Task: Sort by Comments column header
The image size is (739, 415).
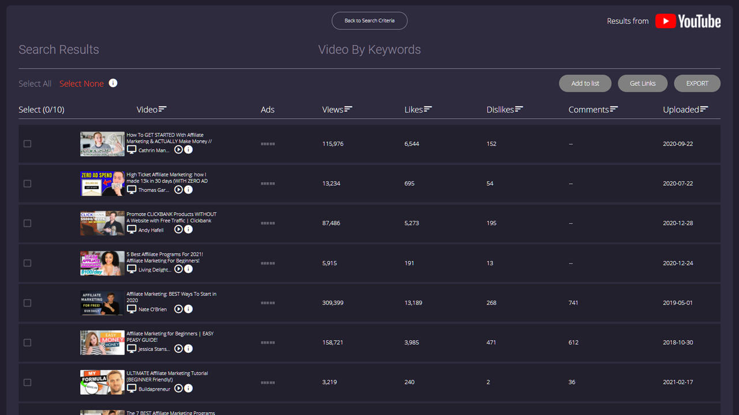Action: (x=593, y=110)
